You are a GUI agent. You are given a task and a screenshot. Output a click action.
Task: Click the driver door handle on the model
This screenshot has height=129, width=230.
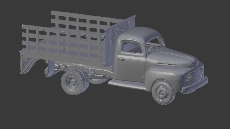pyautogui.click(x=121, y=59)
